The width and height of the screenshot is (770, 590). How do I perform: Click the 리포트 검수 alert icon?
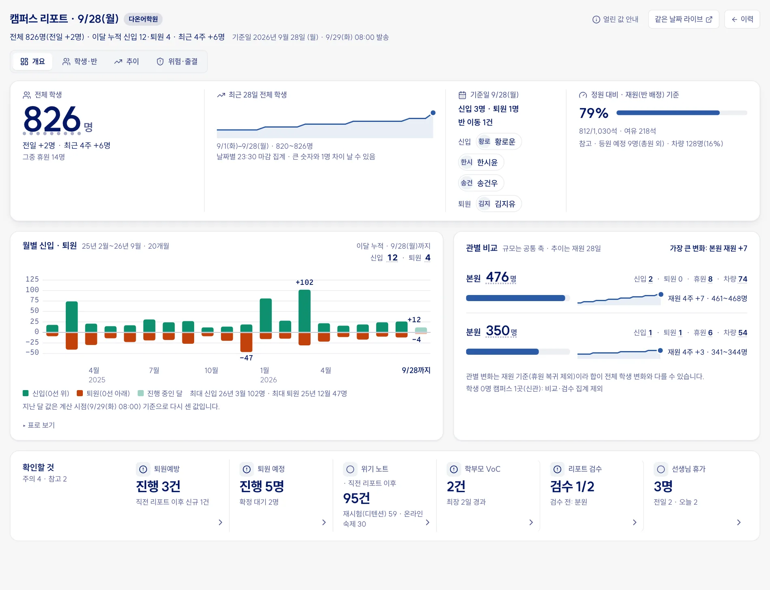(557, 469)
